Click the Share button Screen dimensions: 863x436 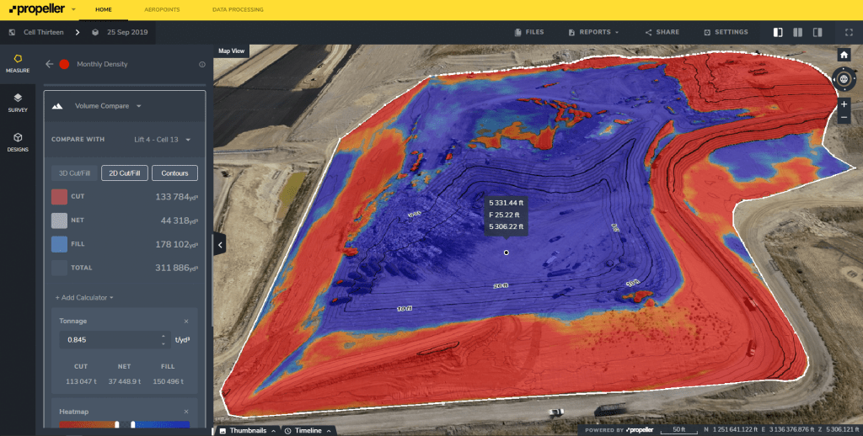(x=662, y=32)
